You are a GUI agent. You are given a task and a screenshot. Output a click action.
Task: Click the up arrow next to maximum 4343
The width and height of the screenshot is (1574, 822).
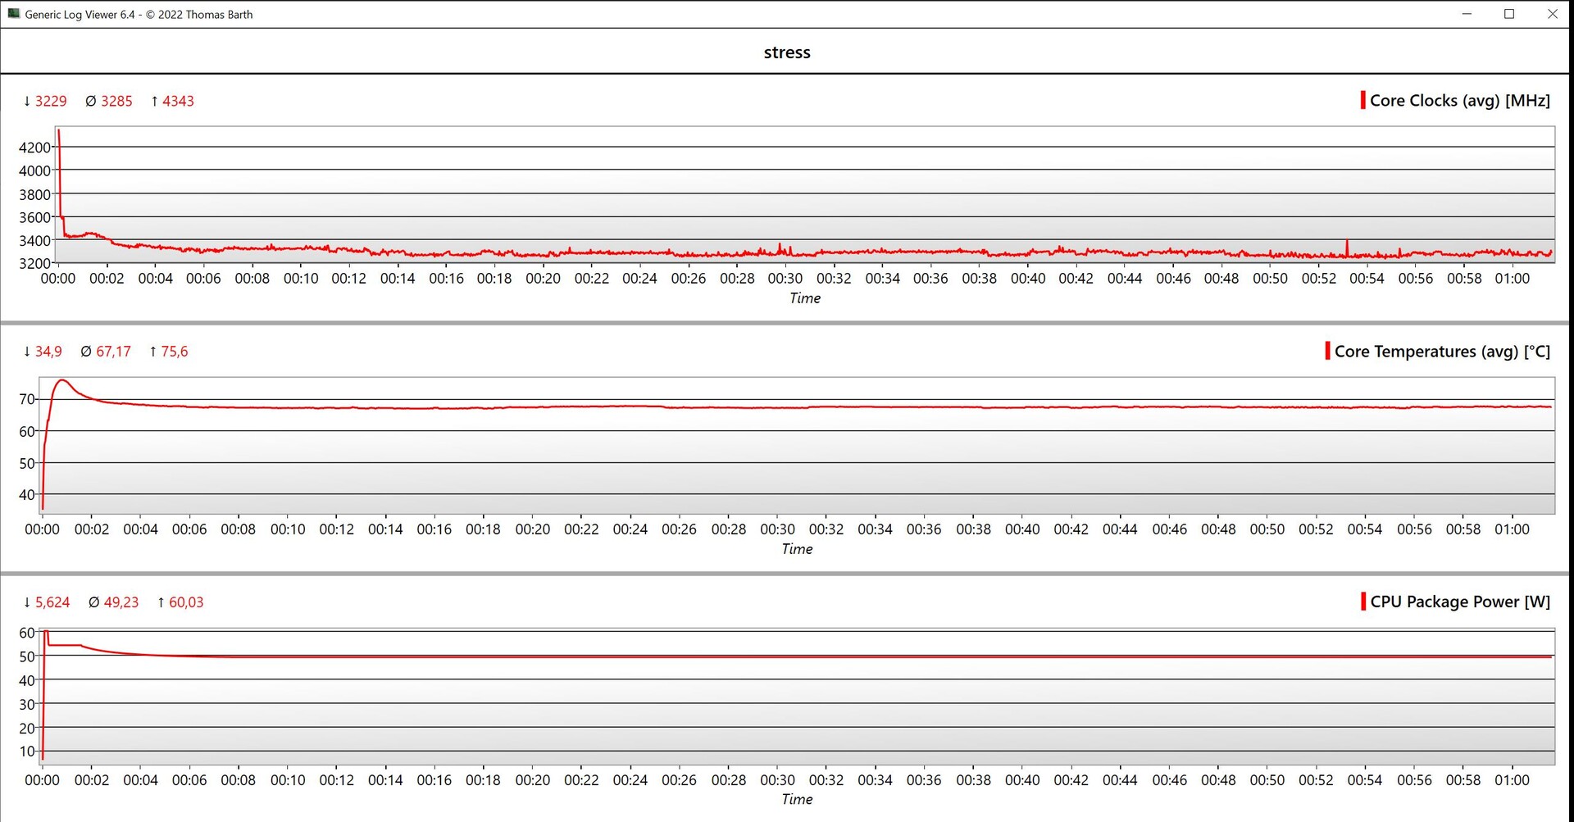(154, 101)
